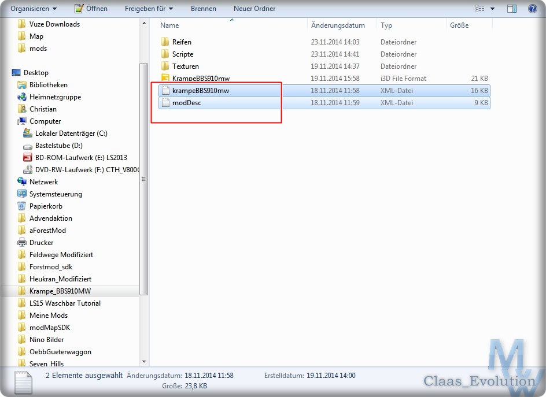The height and width of the screenshot is (397, 546).
Task: Toggle the preview pane icon
Action: tap(511, 9)
